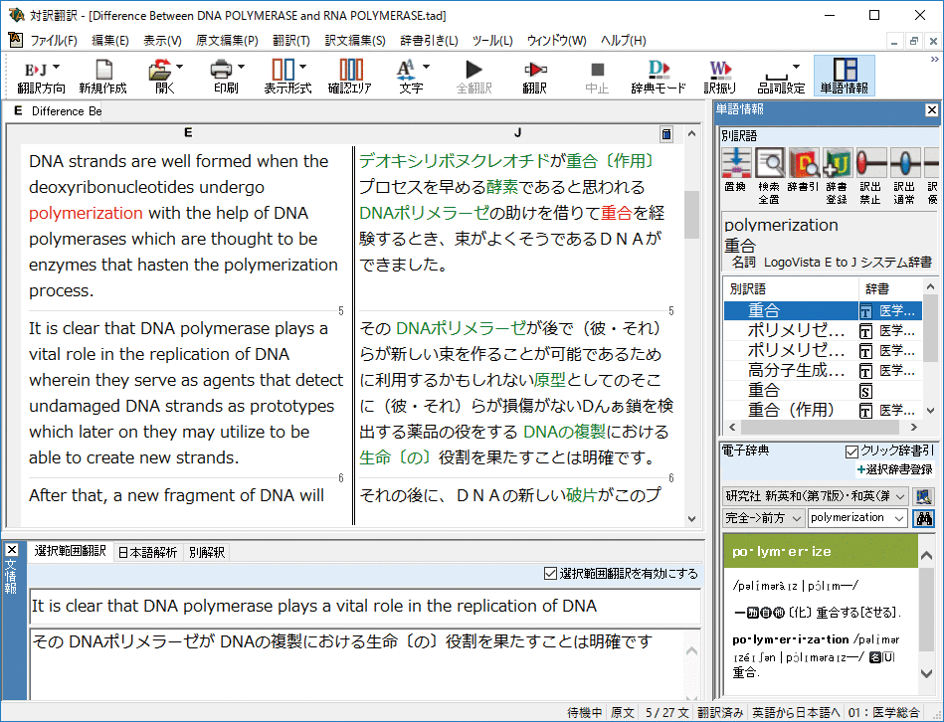Select the 選択範囲翻訳 tab
Screen dimensions: 944x722
70,551
